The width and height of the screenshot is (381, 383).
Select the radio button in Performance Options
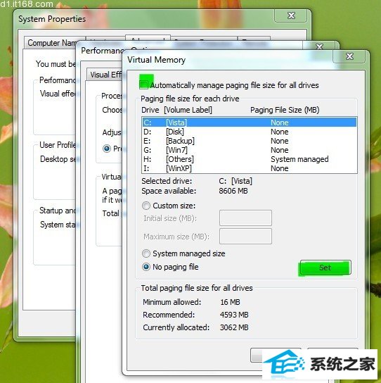(107, 149)
